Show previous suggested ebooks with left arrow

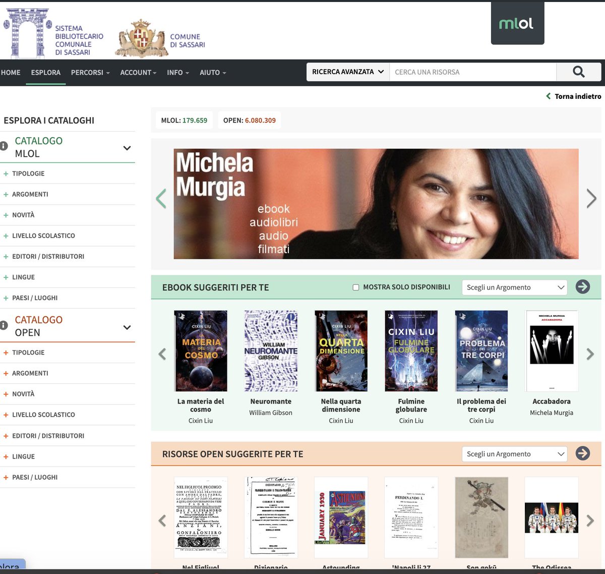[x=162, y=354]
